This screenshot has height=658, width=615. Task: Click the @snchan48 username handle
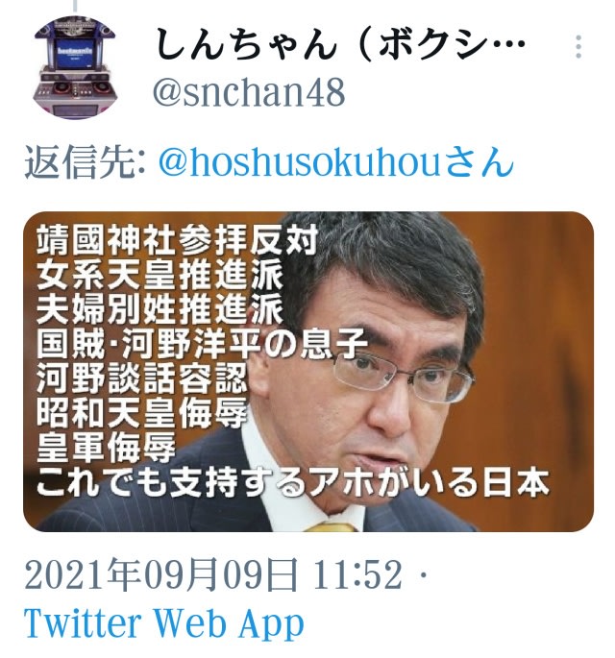(x=249, y=92)
